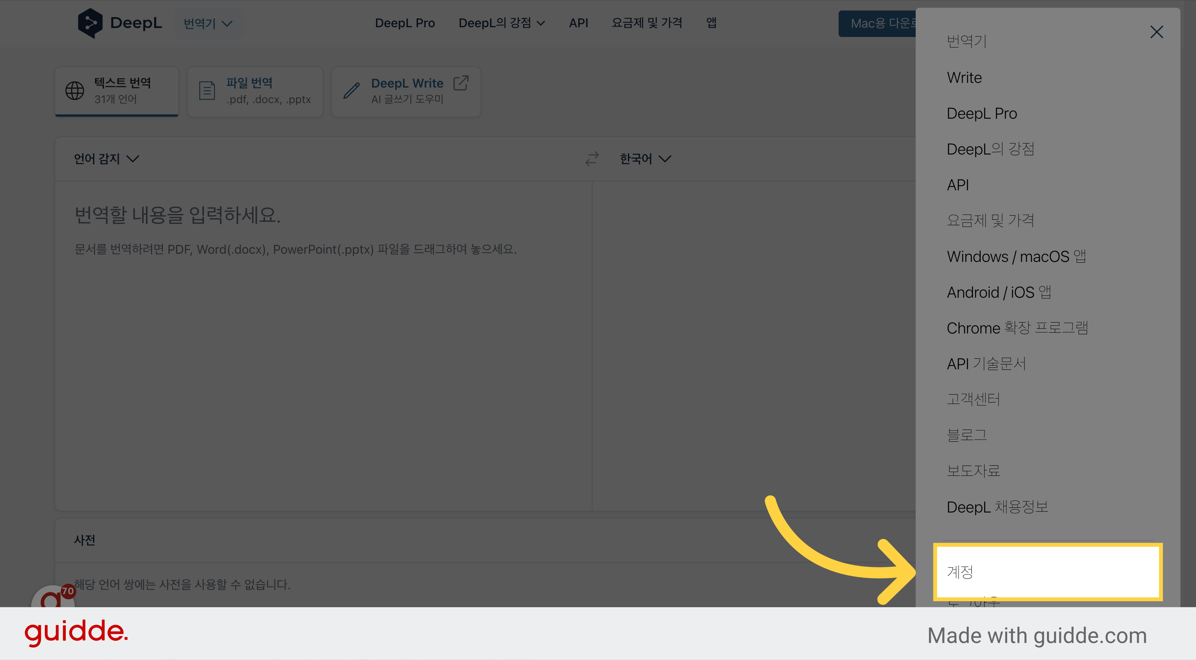Screen dimensions: 1196x660
Task: Switch to the 파일 번역 tab
Action: coord(255,91)
